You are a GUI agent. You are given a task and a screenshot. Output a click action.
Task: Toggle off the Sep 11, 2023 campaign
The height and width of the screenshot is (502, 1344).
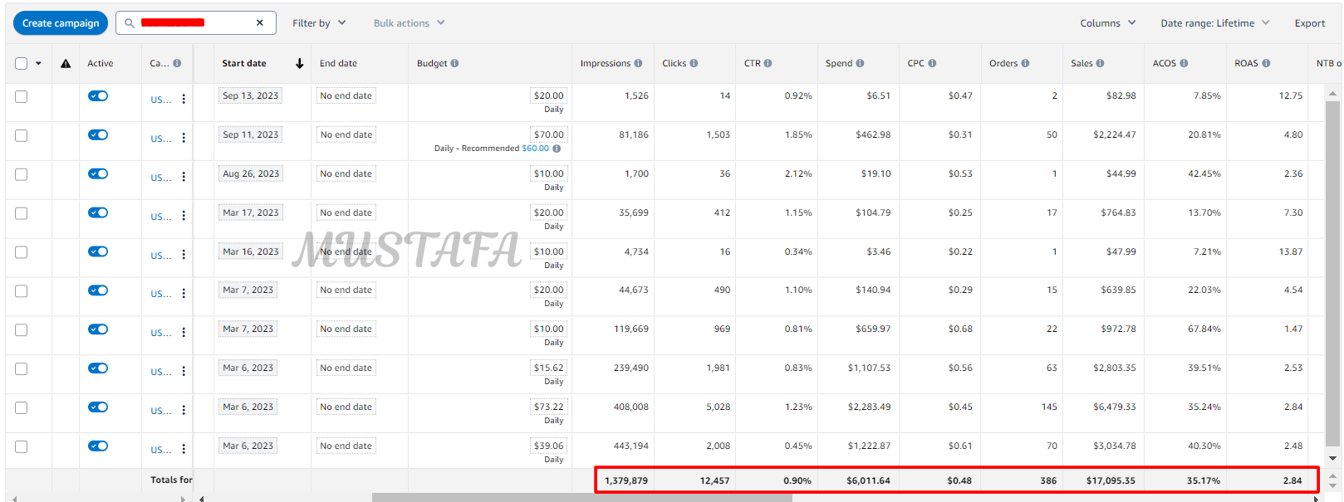(x=98, y=134)
